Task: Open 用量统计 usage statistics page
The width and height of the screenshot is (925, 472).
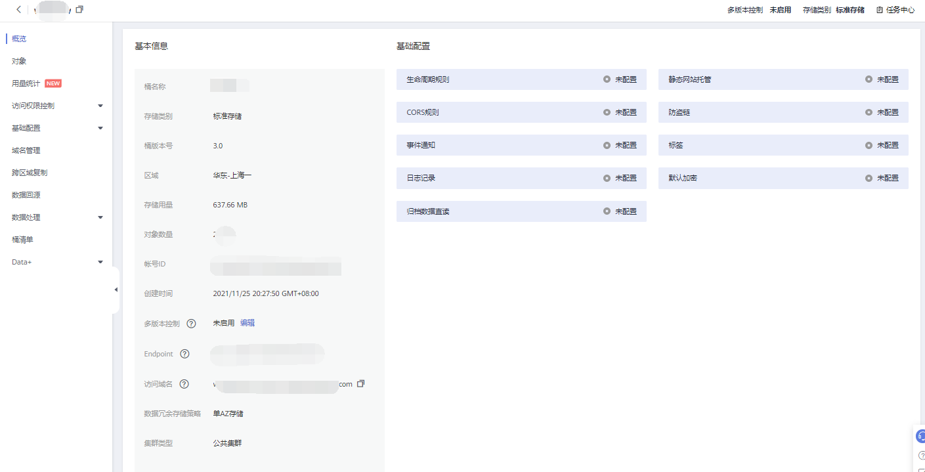Action: pyautogui.click(x=26, y=83)
